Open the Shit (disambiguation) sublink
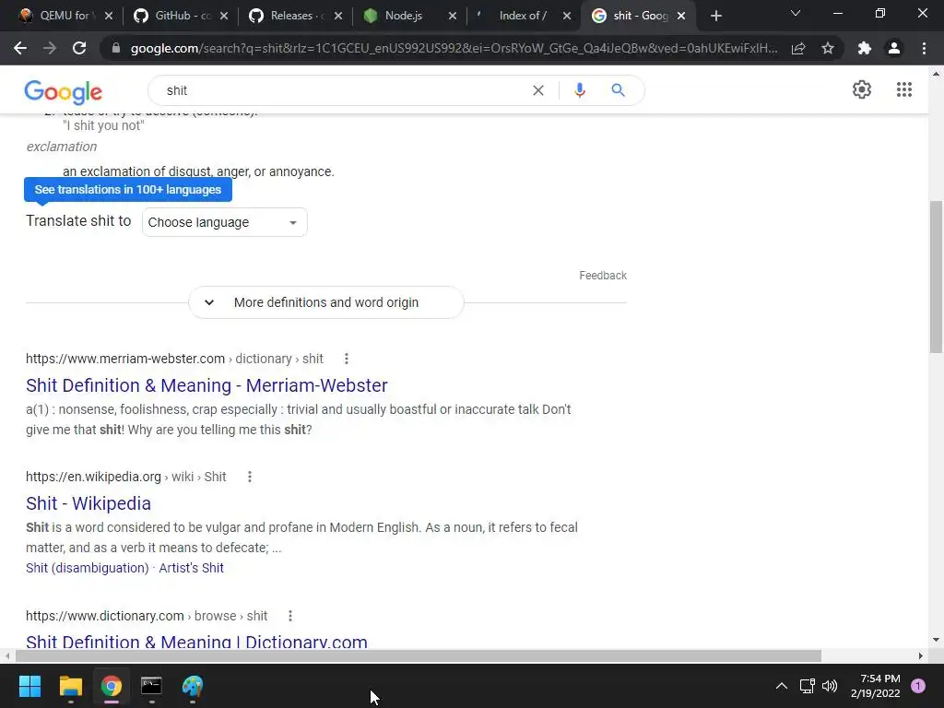944x708 pixels. click(88, 568)
